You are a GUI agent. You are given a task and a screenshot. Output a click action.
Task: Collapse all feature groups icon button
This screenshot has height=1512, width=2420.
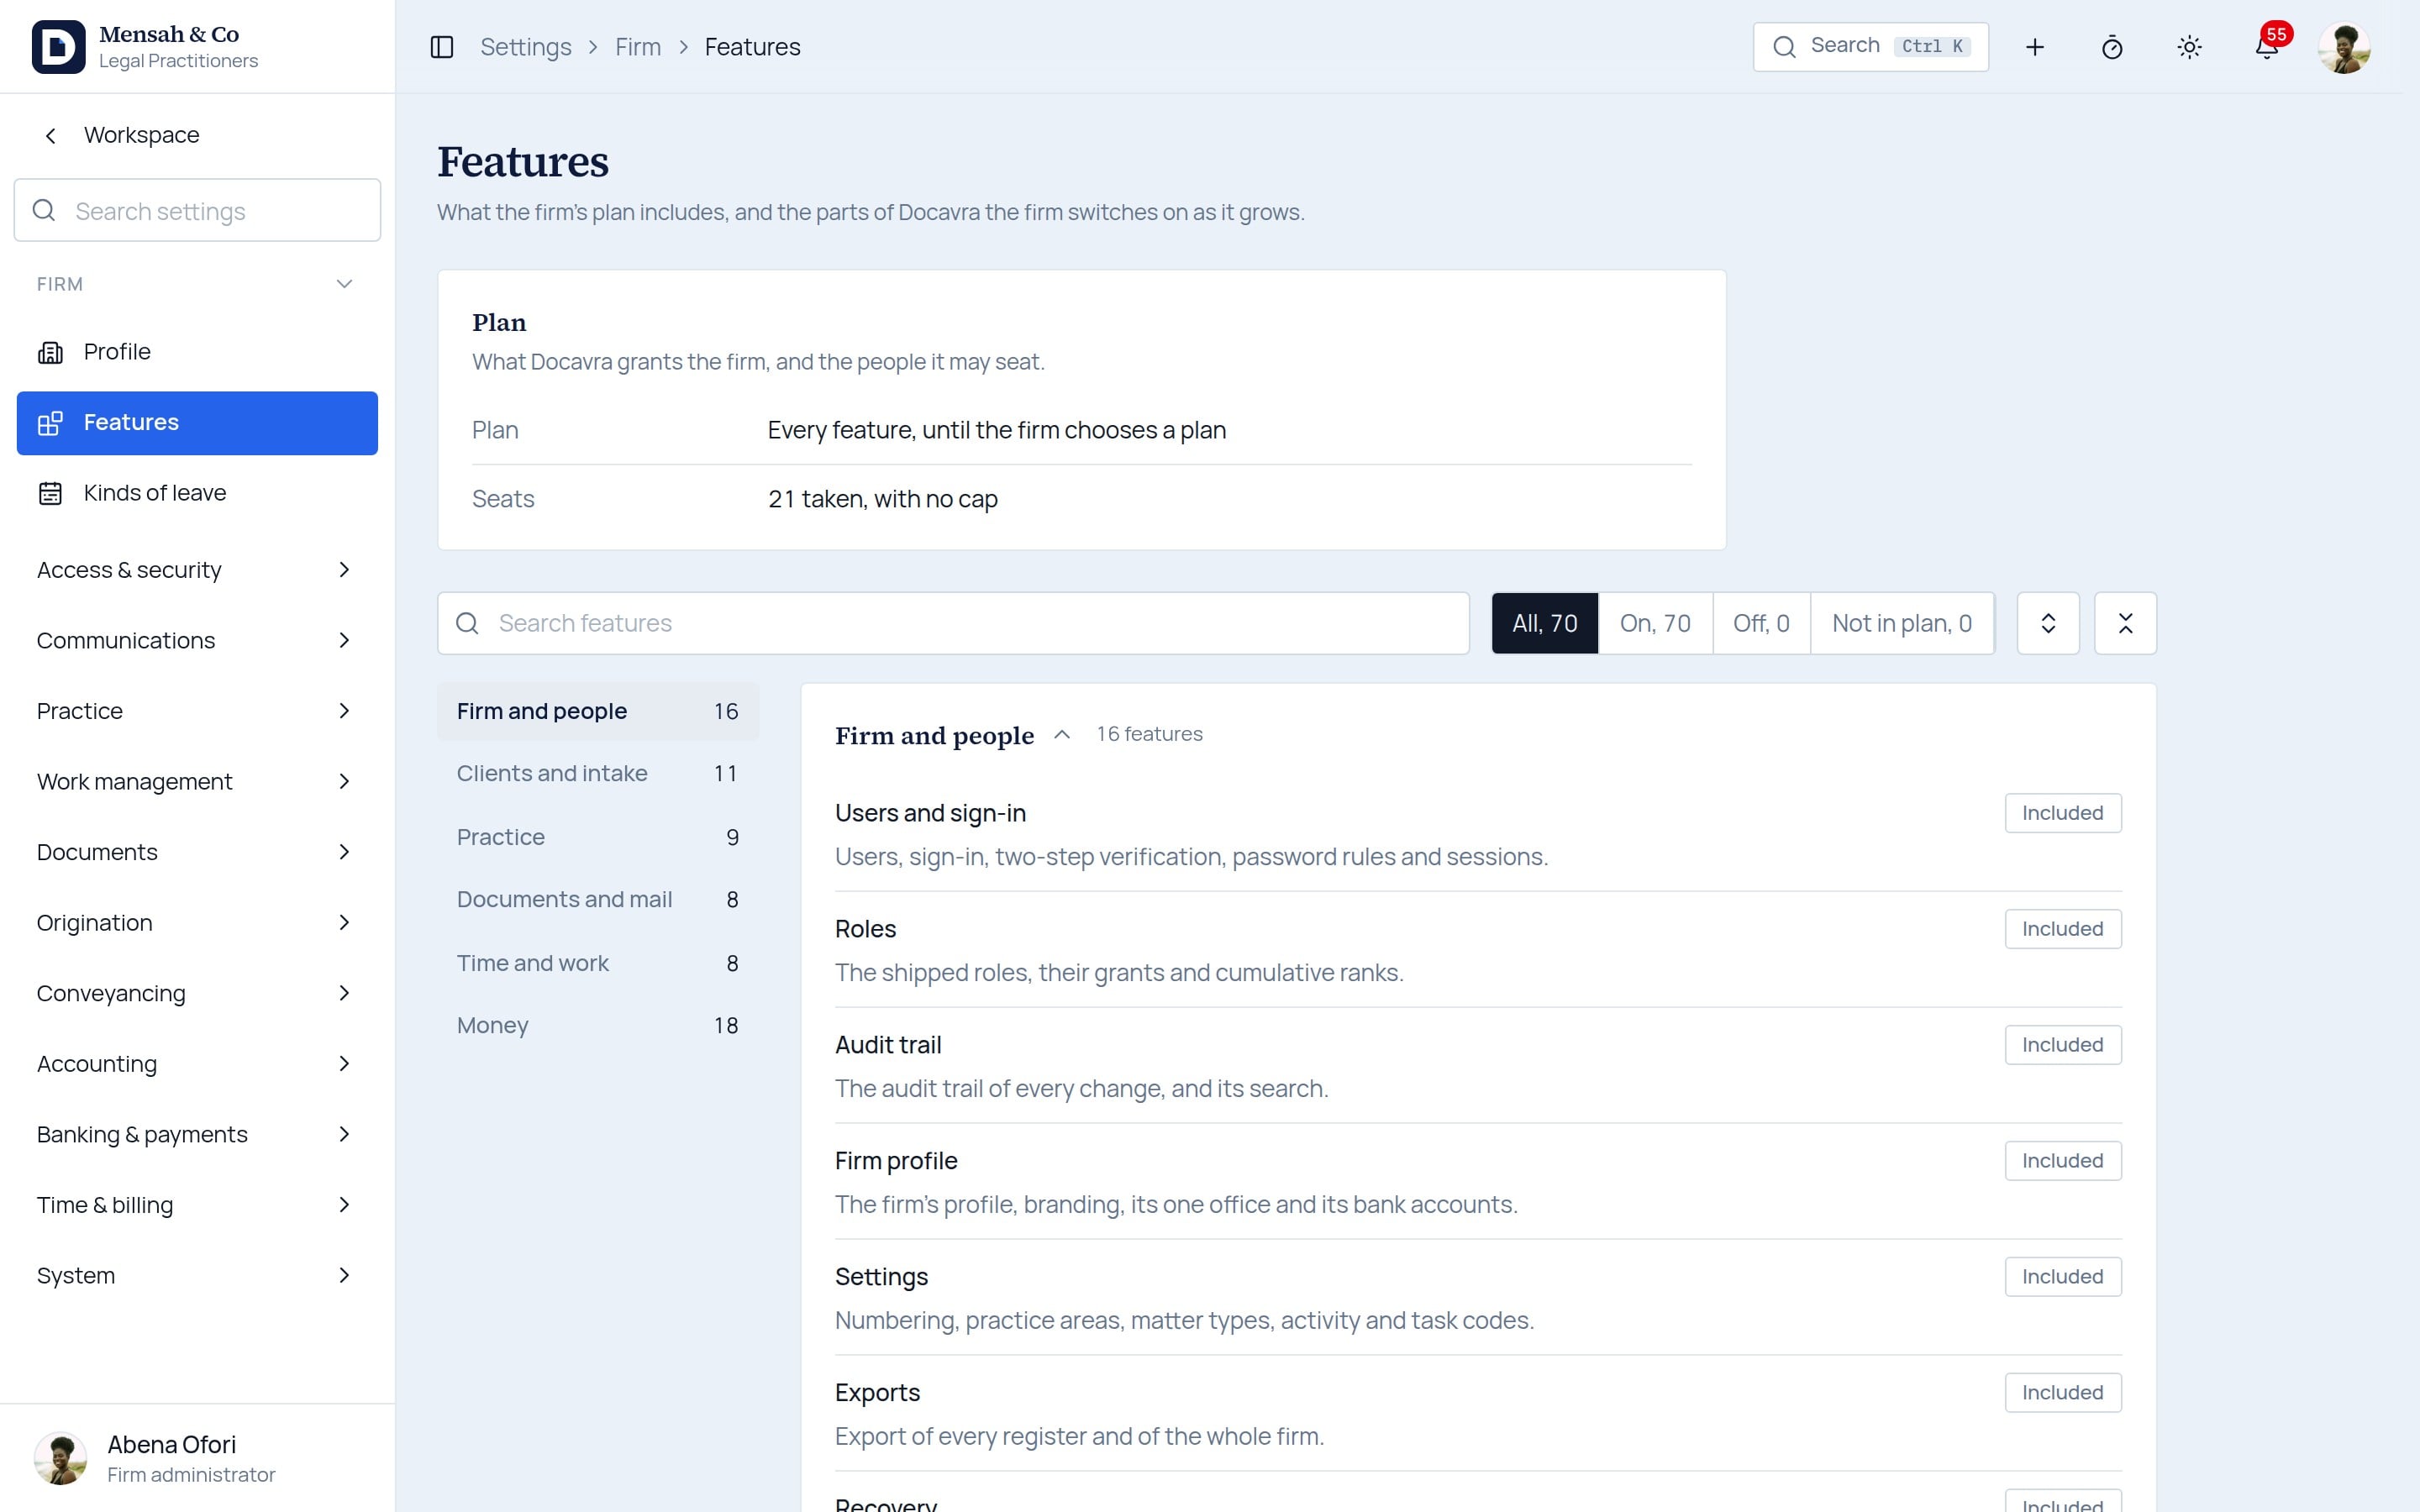2126,623
